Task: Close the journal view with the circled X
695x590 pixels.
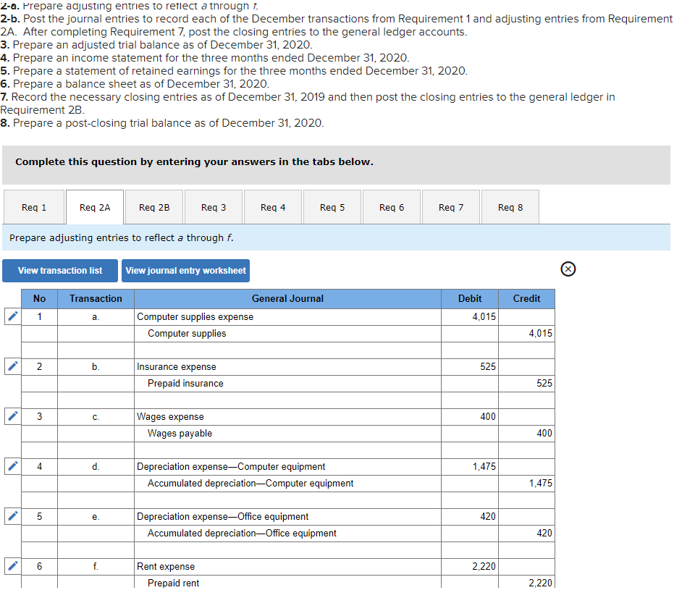Action: coord(568,269)
